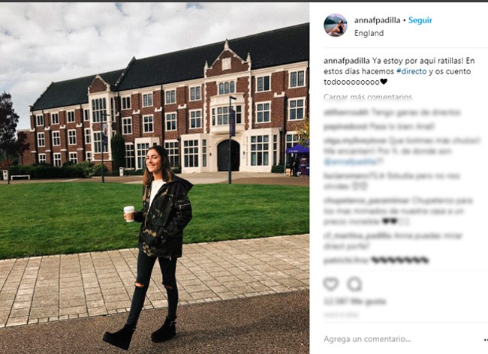Image resolution: width=488 pixels, height=354 pixels.
Task: Click the coffee cup in the photo
Action: pos(129,214)
